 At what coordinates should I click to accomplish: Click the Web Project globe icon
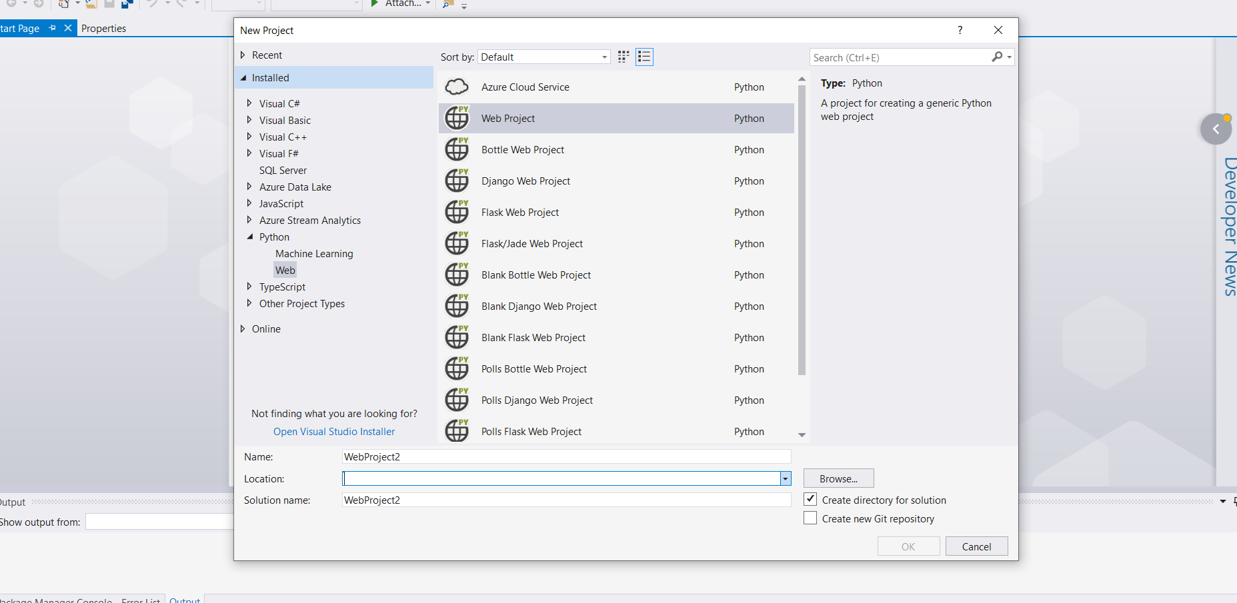point(457,118)
